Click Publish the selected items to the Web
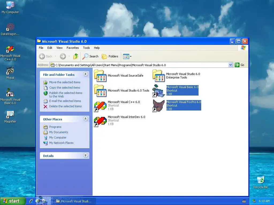 click(x=66, y=95)
